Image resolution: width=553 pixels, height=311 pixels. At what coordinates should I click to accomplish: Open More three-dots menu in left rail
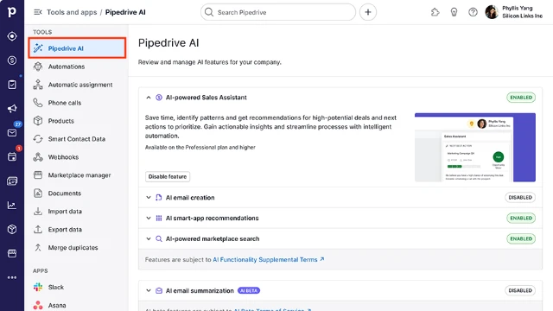click(12, 277)
